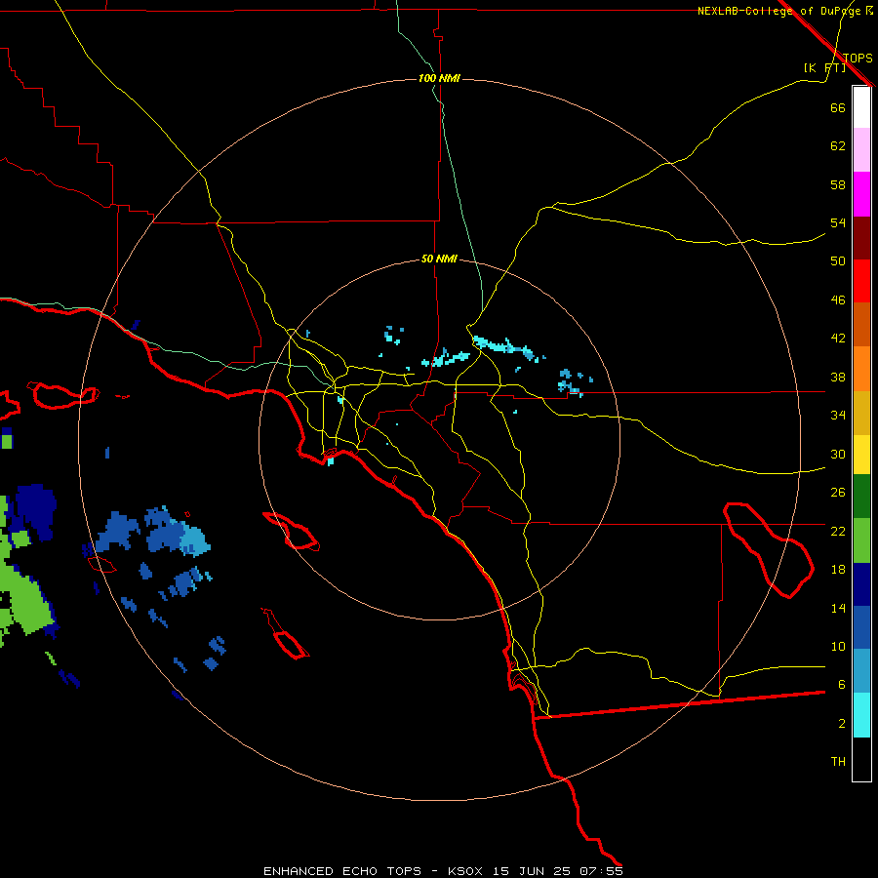Select the light green legend swatch

coord(861,540)
